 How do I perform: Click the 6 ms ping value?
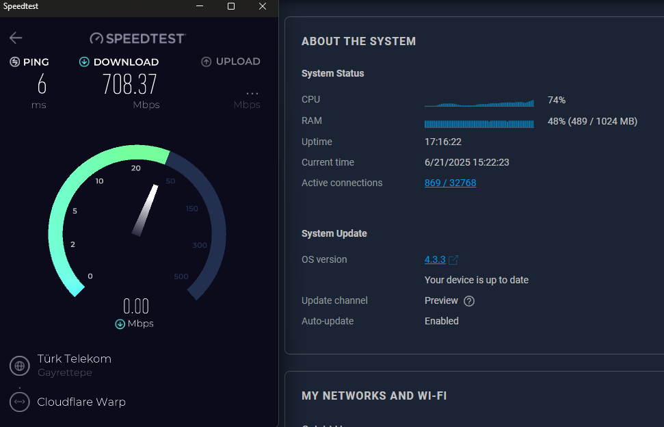(41, 83)
